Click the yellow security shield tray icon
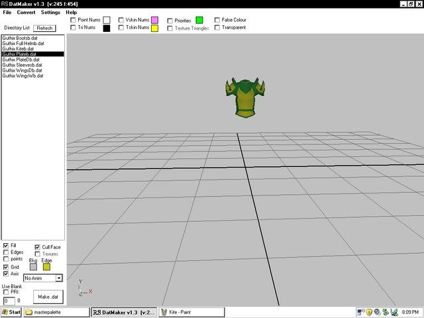This screenshot has width=424, height=318. click(369, 312)
